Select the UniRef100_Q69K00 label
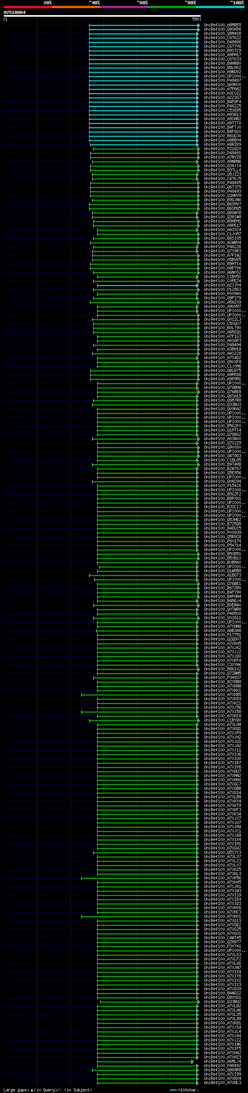 coord(222,85)
